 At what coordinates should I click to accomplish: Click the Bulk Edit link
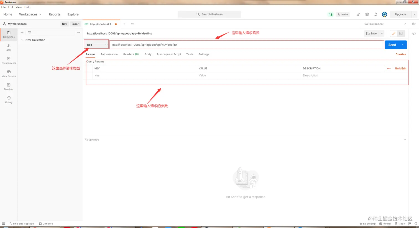[x=401, y=69]
